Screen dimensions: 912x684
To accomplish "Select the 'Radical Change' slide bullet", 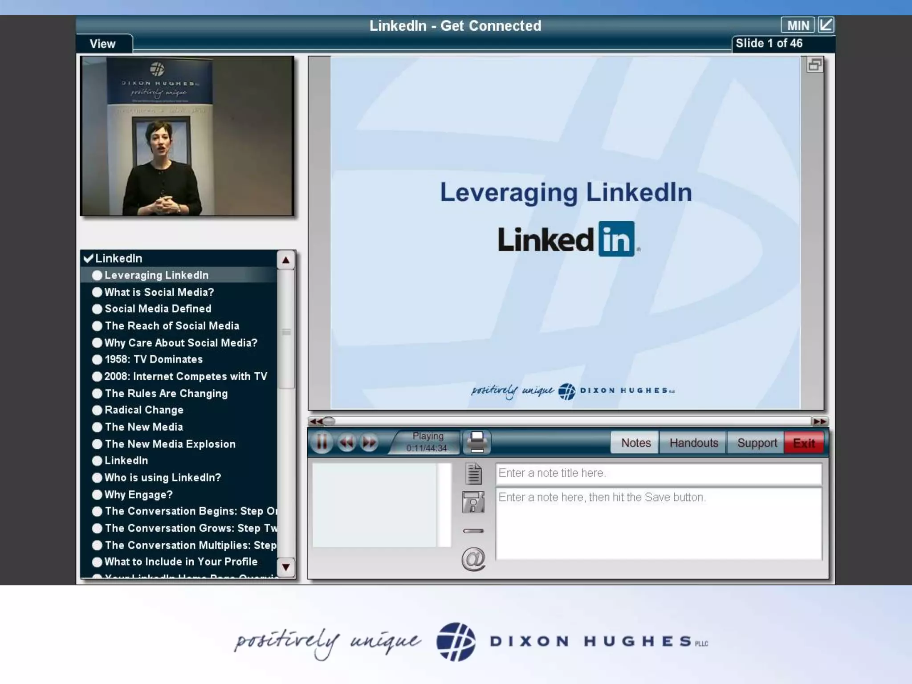I will click(x=97, y=410).
